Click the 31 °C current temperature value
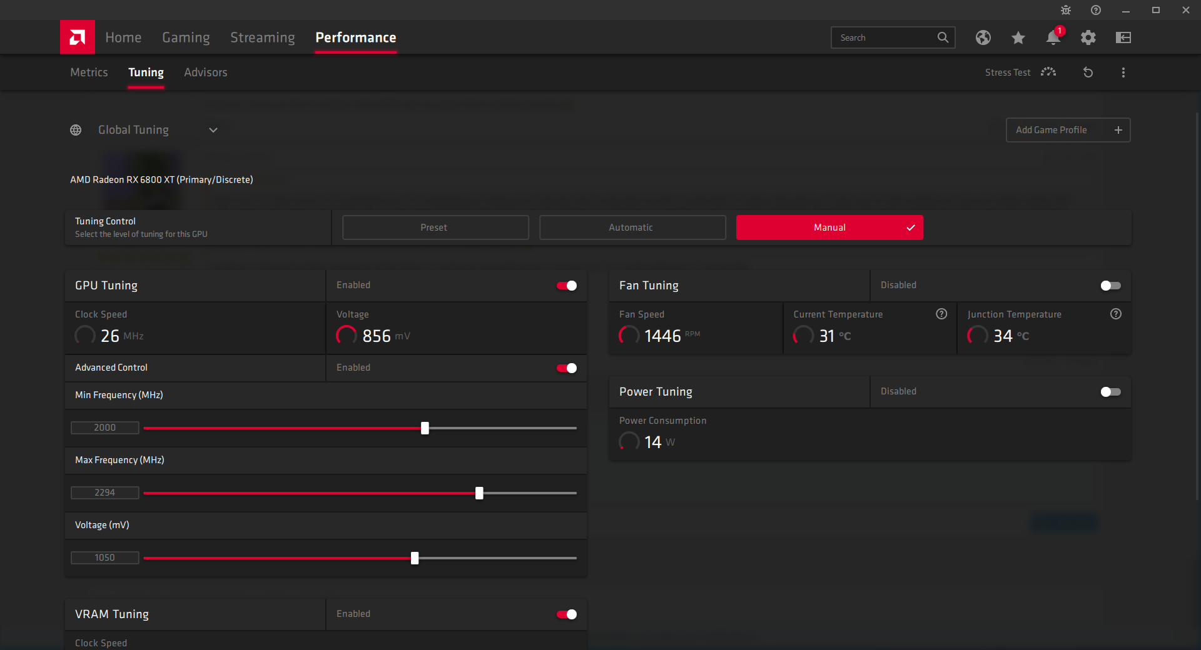The width and height of the screenshot is (1201, 650). click(835, 336)
